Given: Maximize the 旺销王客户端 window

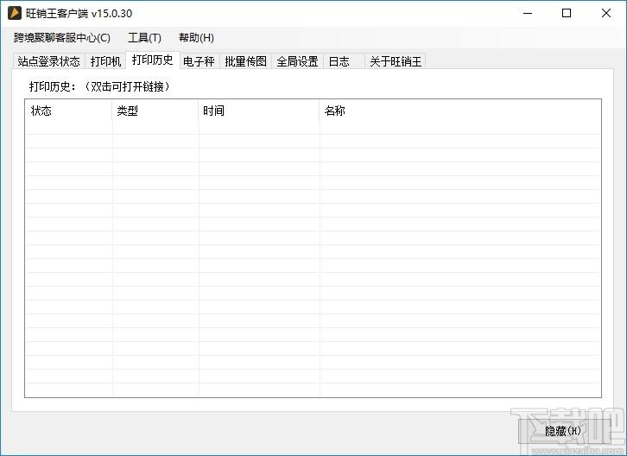Looking at the screenshot, I should click(567, 13).
